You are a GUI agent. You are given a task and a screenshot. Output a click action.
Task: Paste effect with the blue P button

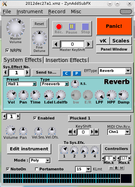point(77,73)
